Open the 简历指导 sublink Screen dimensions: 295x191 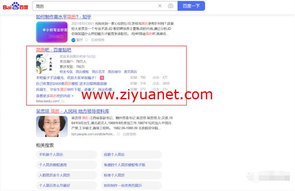click(114, 72)
